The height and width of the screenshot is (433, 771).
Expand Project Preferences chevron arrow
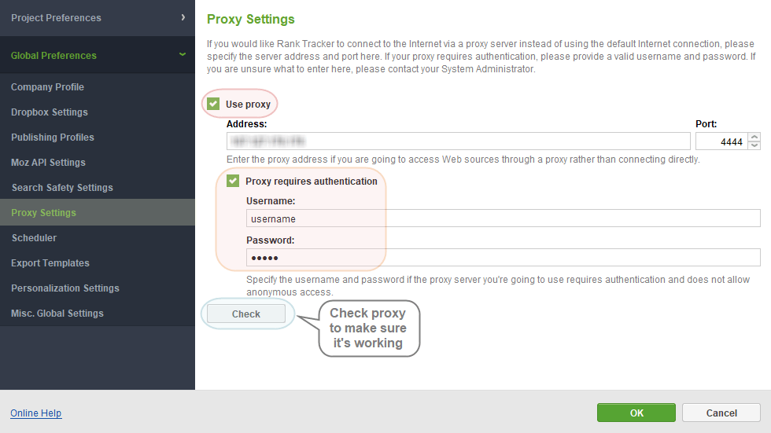tap(183, 17)
